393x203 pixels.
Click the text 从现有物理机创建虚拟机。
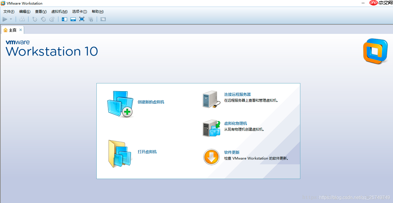pos(244,129)
